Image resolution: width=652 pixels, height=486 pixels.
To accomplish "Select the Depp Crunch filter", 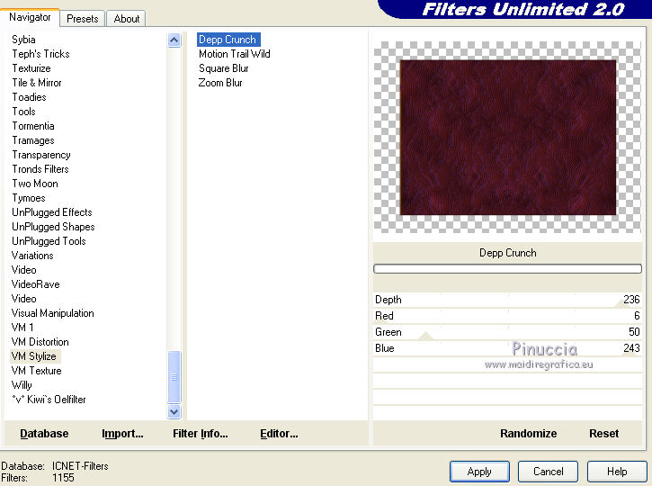I will [x=228, y=40].
